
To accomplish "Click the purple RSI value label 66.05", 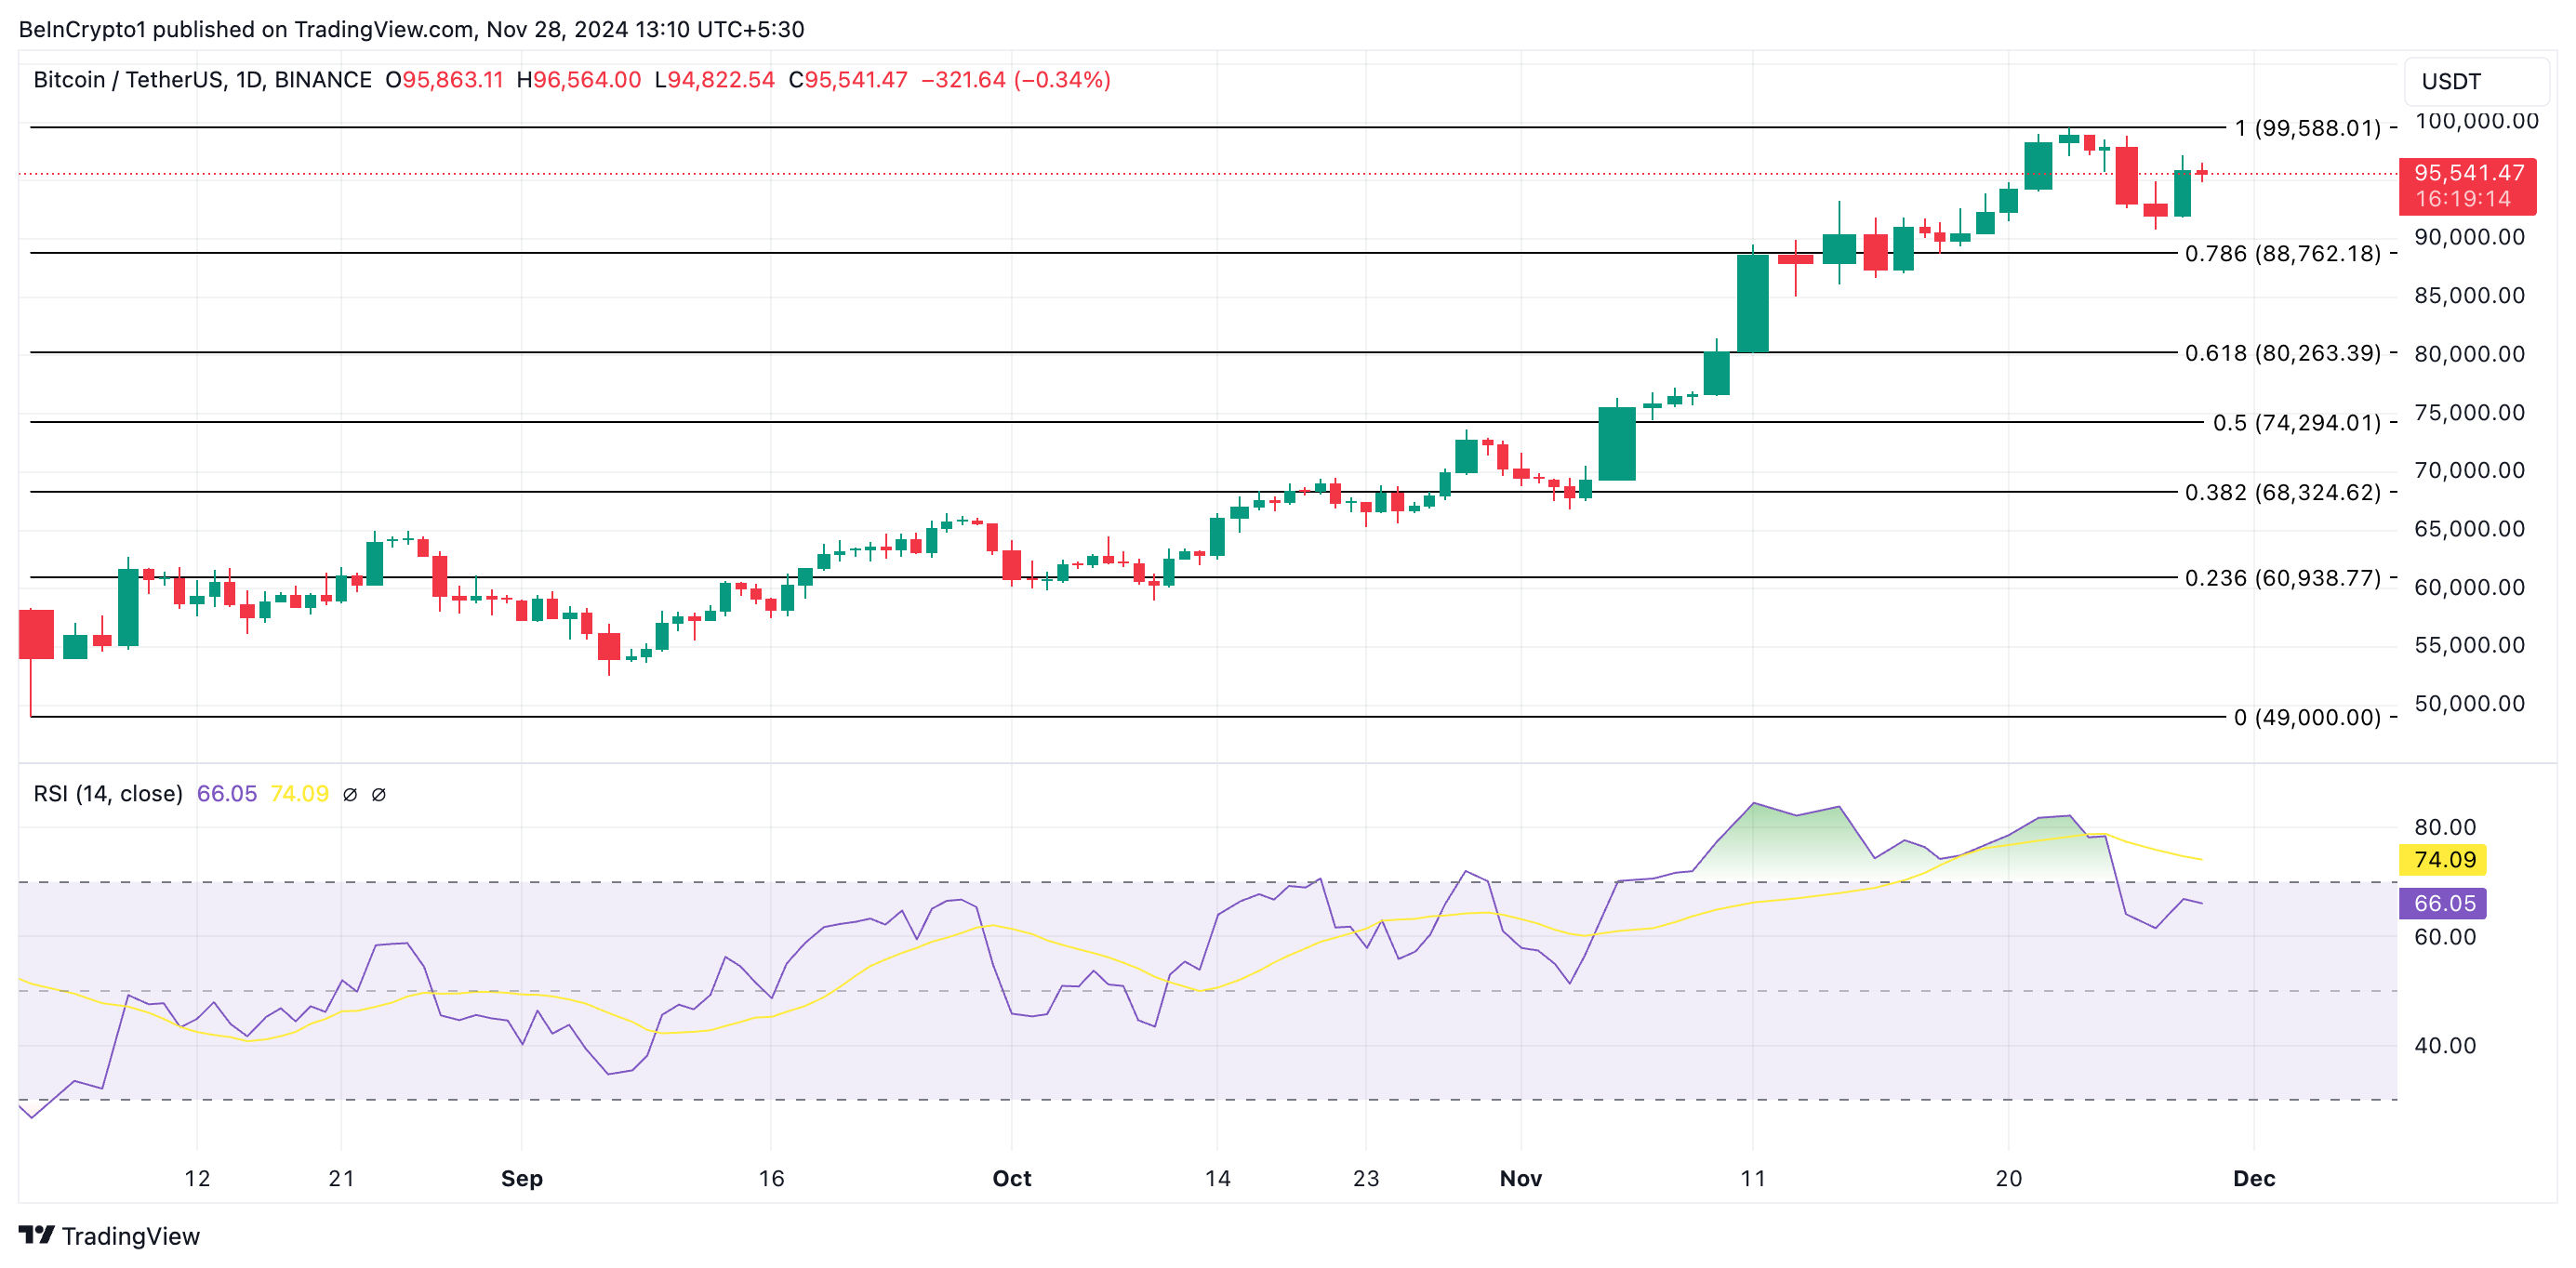I will [2444, 903].
